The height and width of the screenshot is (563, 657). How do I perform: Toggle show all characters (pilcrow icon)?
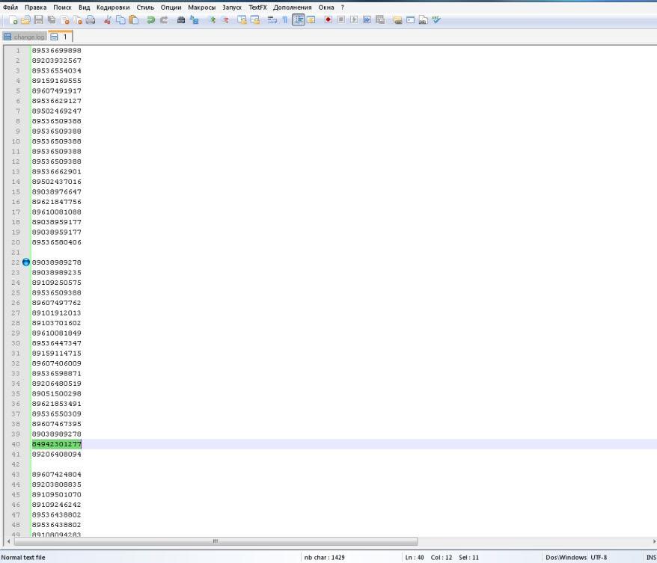coord(285,19)
